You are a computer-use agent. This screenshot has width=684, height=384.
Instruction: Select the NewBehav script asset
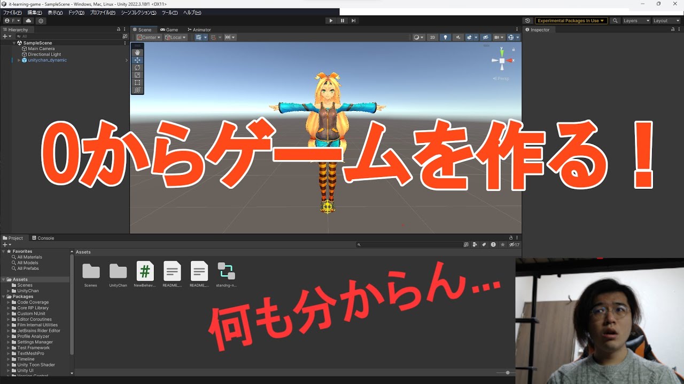(145, 271)
